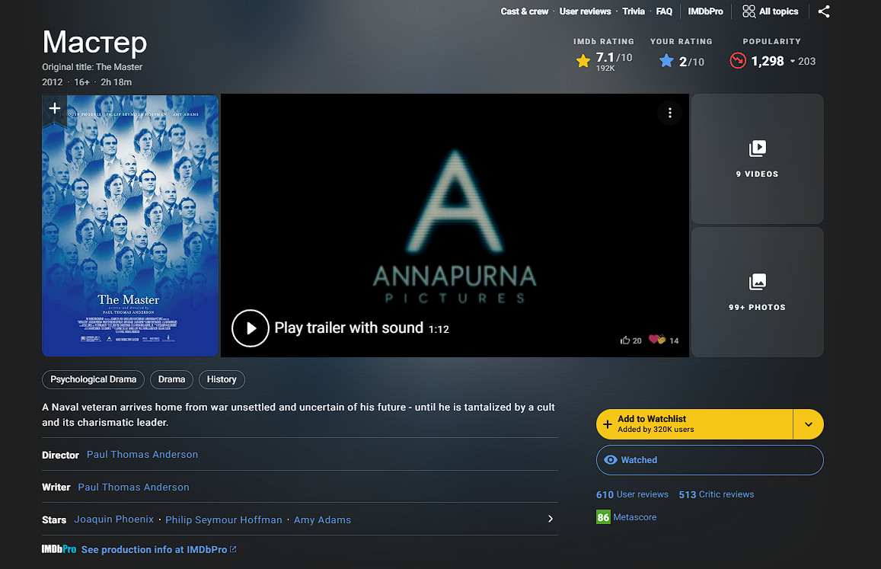Click the green 86 Metascore badge
This screenshot has width=881, height=569.
click(x=603, y=517)
